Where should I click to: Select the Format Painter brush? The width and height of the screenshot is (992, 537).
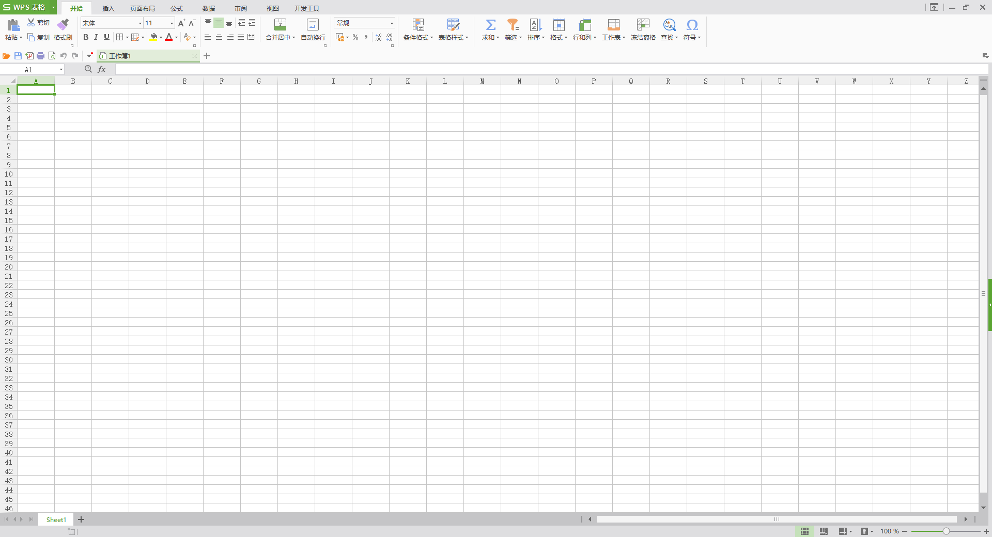tap(63, 24)
